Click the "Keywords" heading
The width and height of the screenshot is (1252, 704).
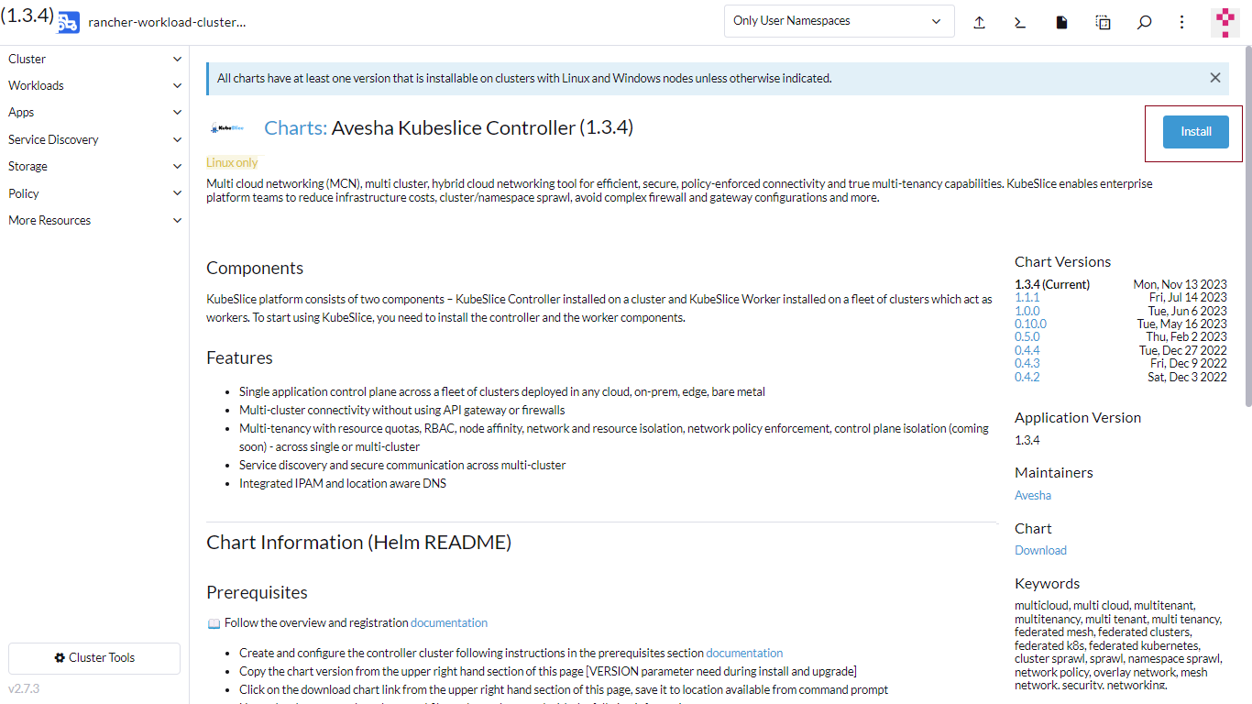tap(1048, 584)
